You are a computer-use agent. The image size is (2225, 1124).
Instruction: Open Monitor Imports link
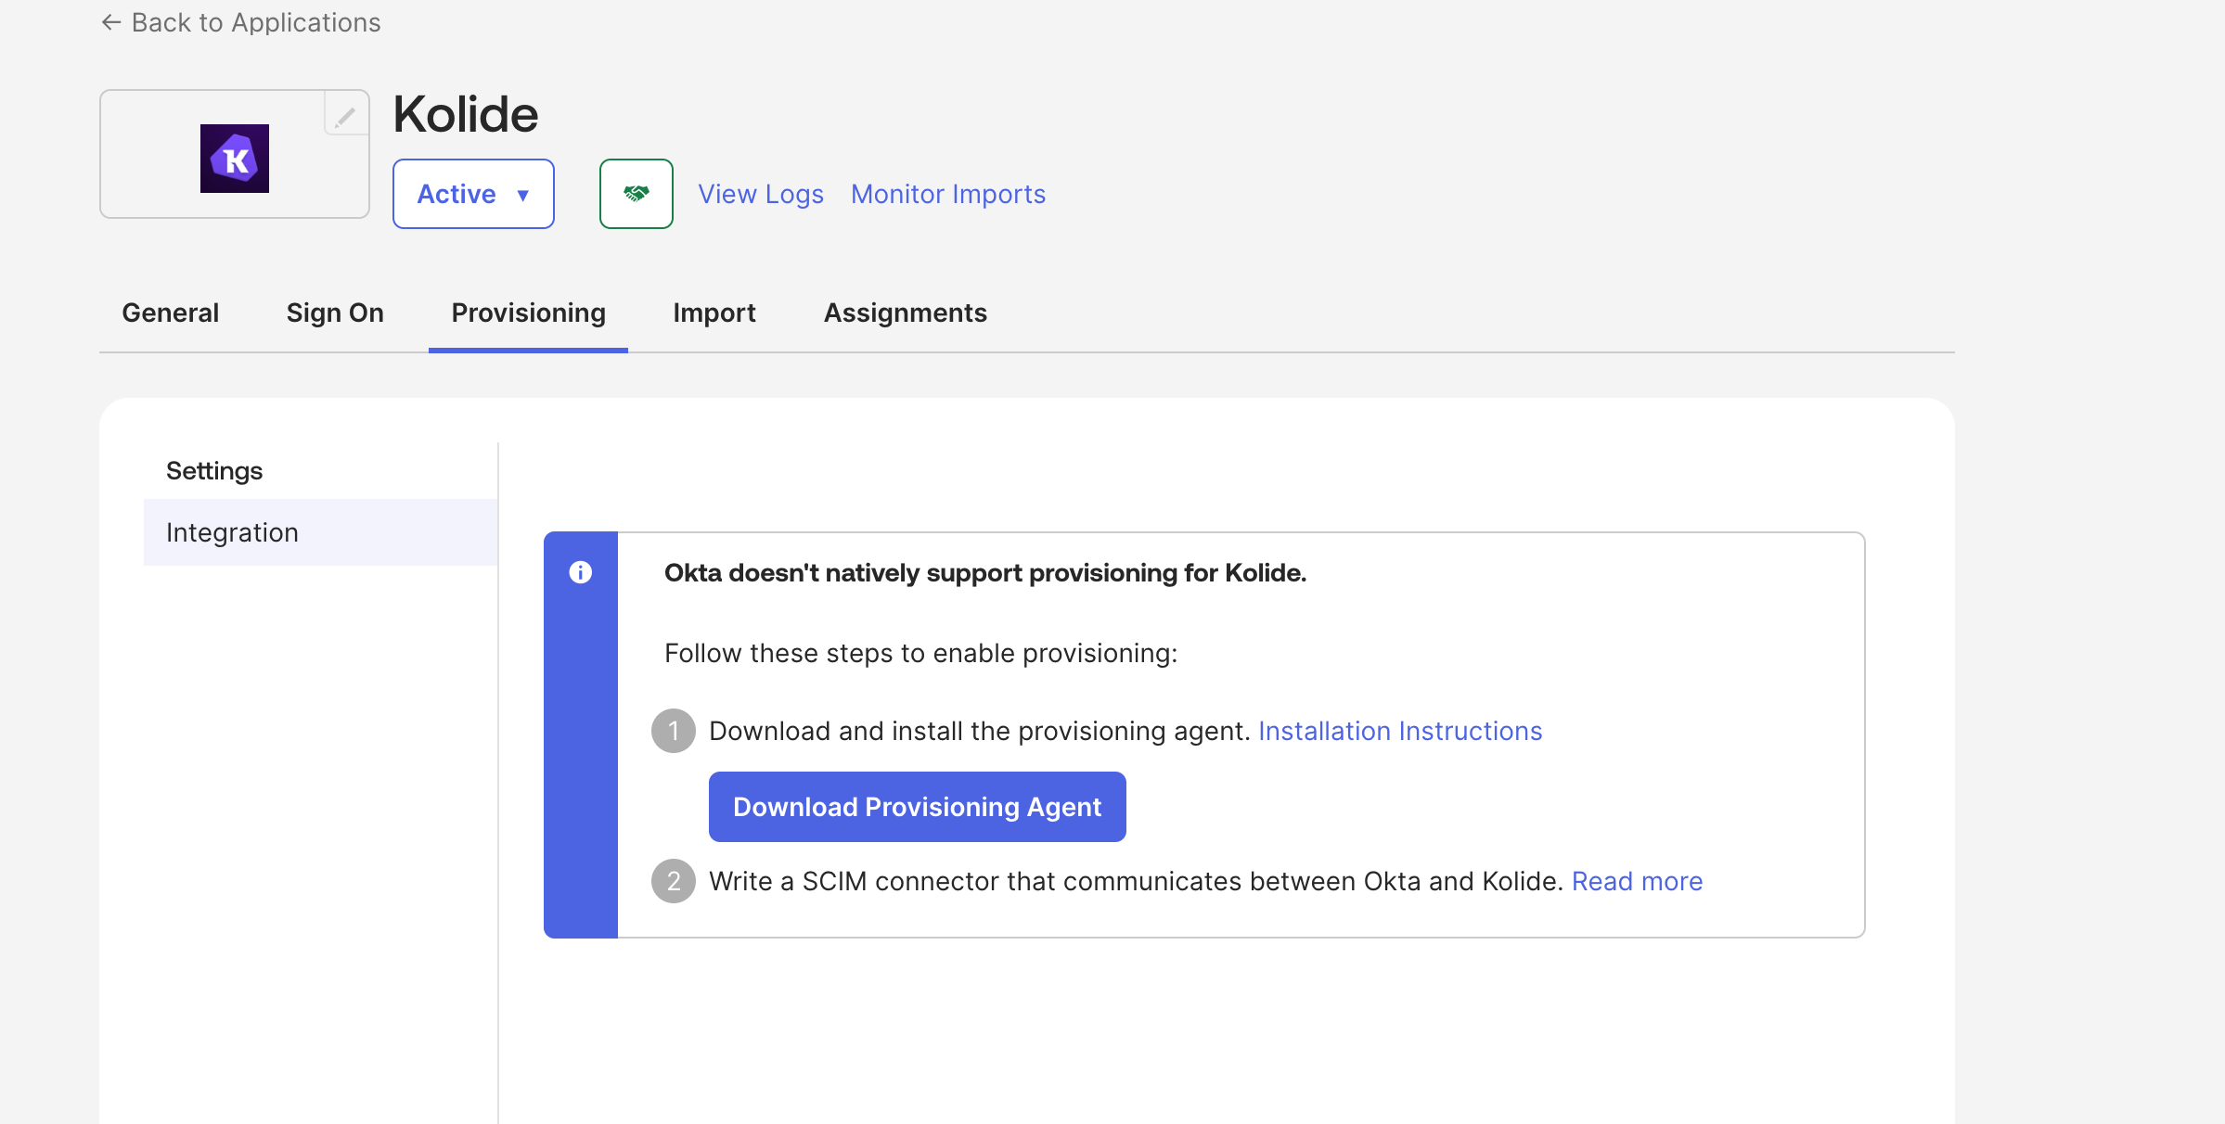pyautogui.click(x=948, y=194)
